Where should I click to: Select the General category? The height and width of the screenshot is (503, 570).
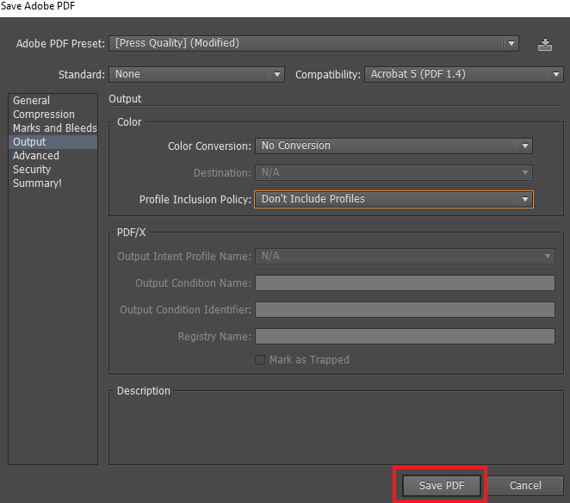32,101
